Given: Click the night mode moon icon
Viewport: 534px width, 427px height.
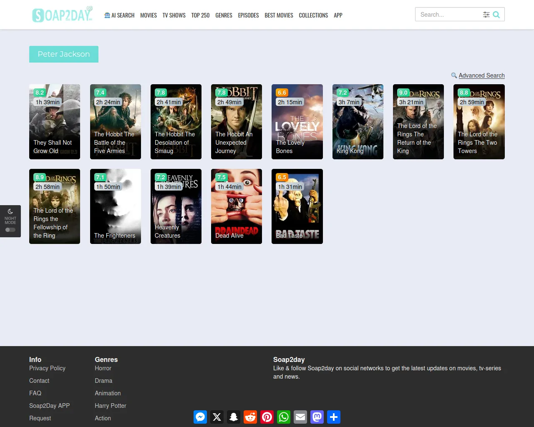Looking at the screenshot, I should [10, 211].
